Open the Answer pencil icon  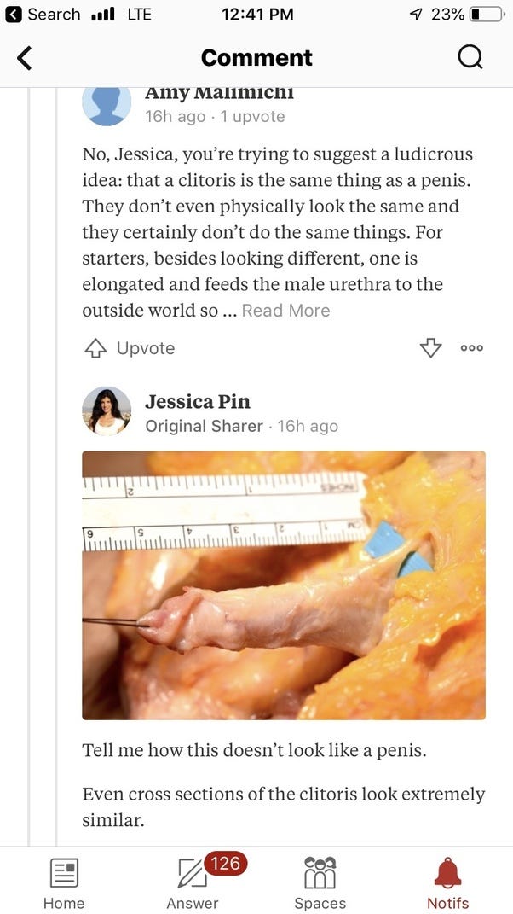click(x=192, y=873)
